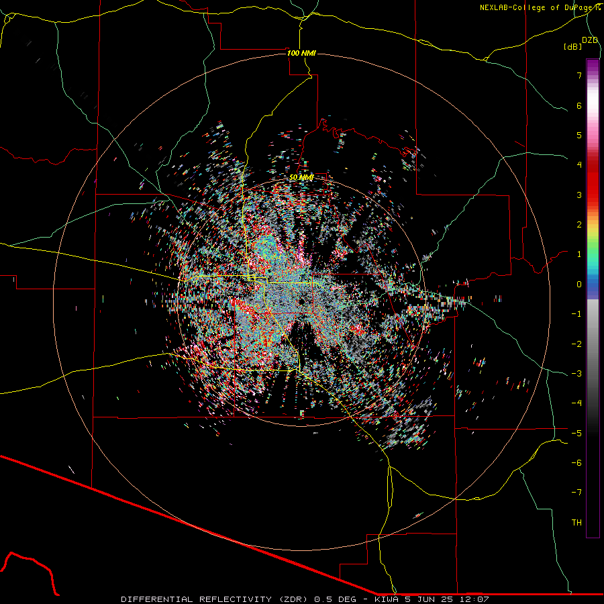The width and height of the screenshot is (604, 604).
Task: Click the -4 dB scale value
Action: point(576,403)
